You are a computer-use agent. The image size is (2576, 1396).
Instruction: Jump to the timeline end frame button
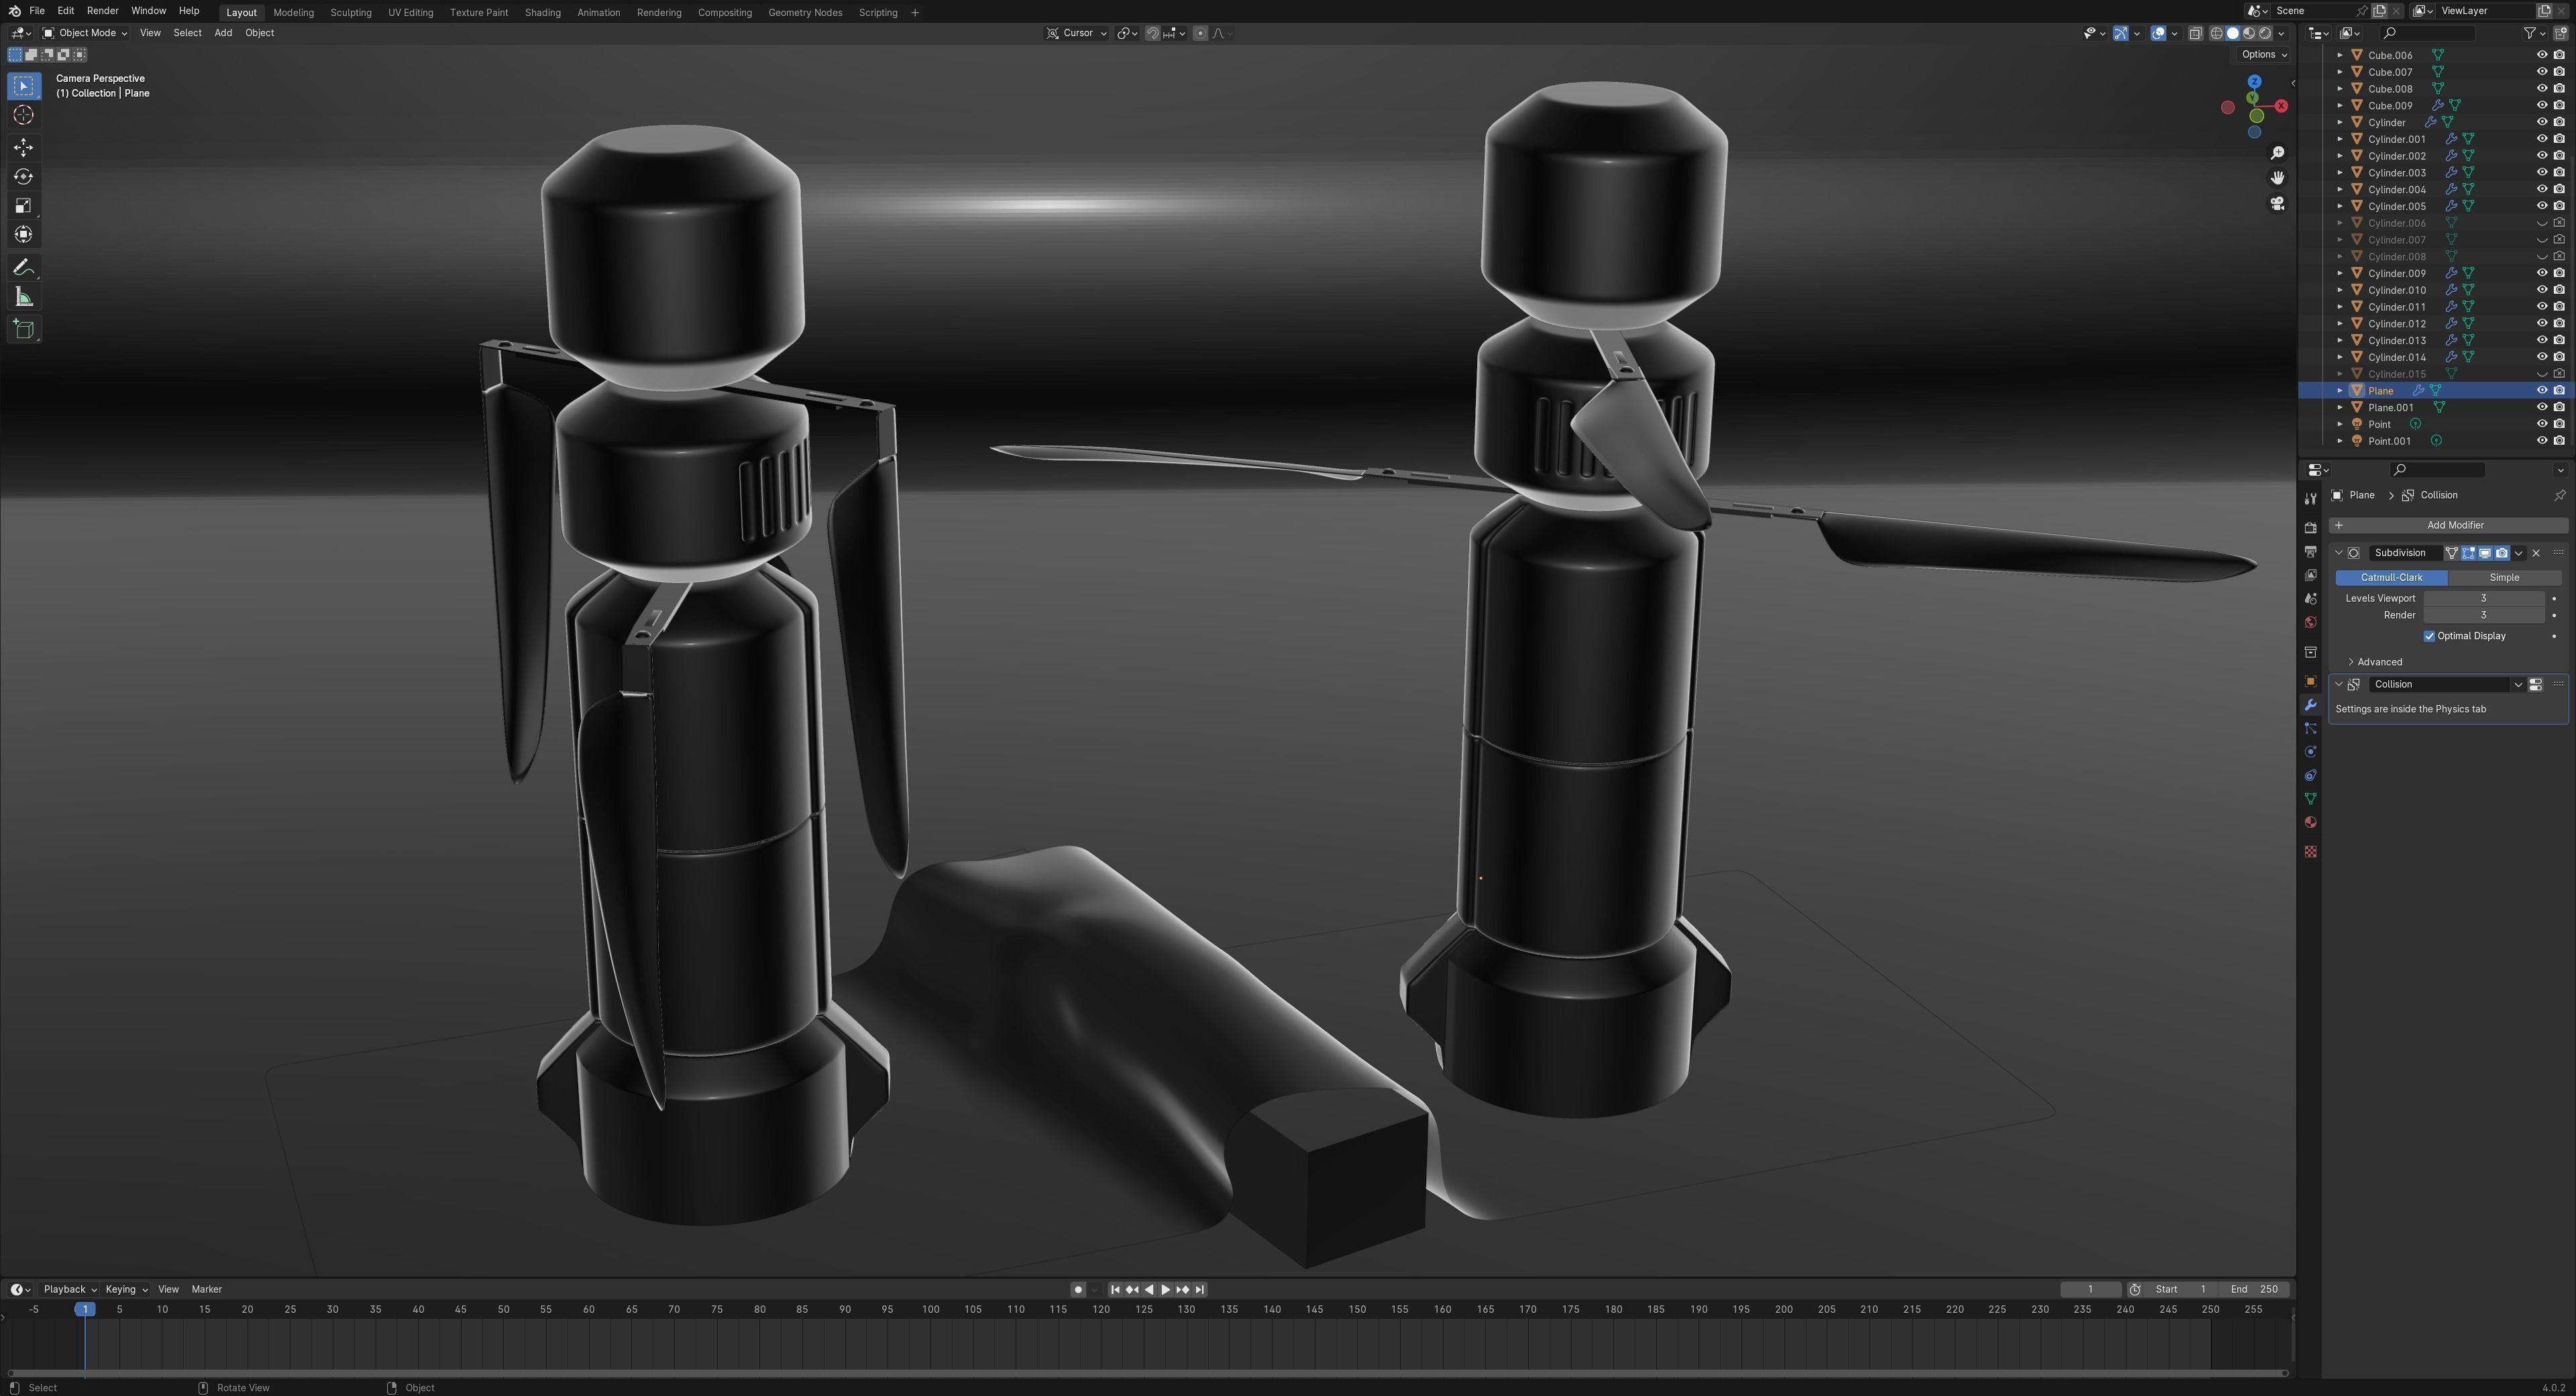tap(1200, 1290)
